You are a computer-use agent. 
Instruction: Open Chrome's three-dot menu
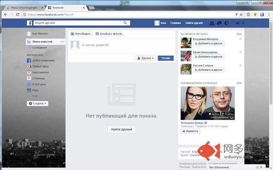pos(269,14)
